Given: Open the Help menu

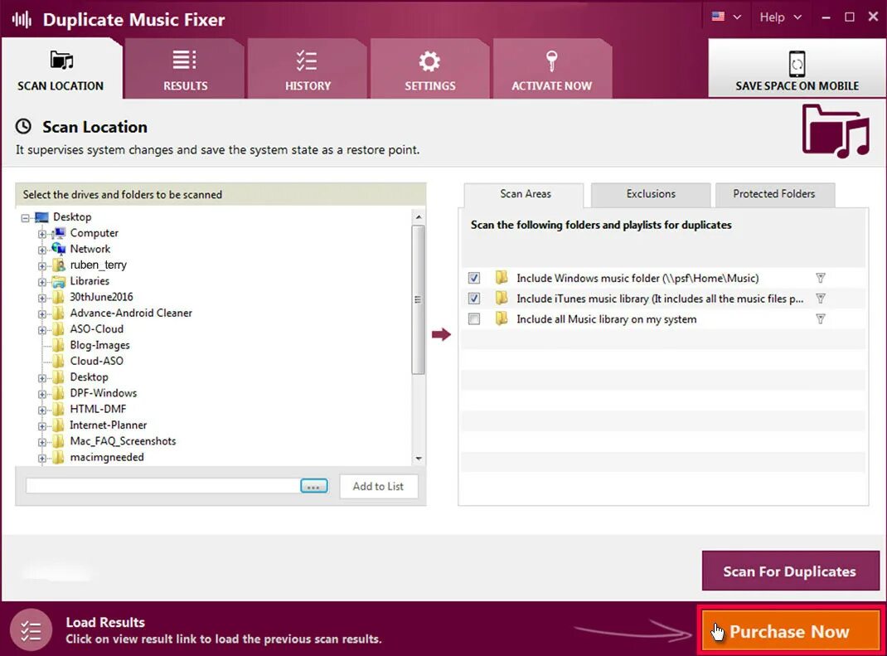Looking at the screenshot, I should coord(780,17).
